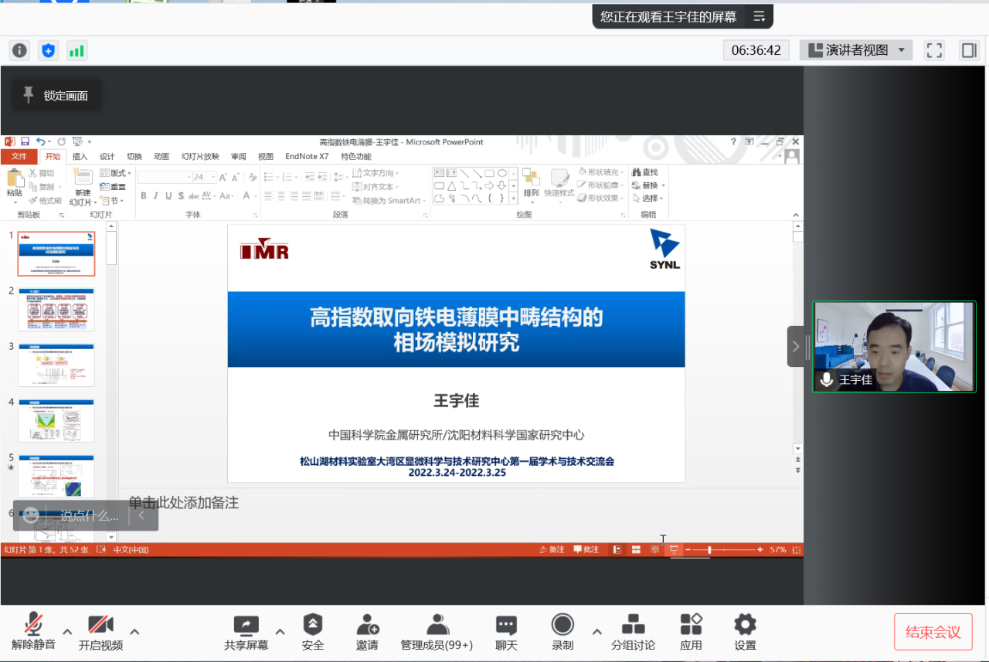
Task: Open the Security (安全) panel
Action: click(313, 632)
